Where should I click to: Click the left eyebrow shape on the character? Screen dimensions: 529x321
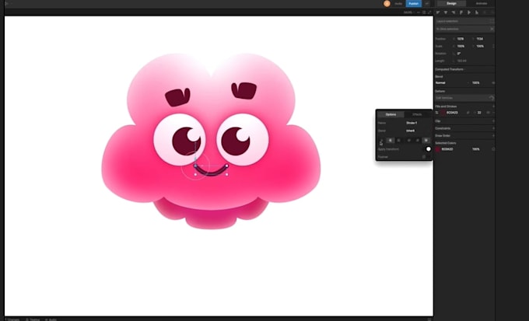pos(178,97)
